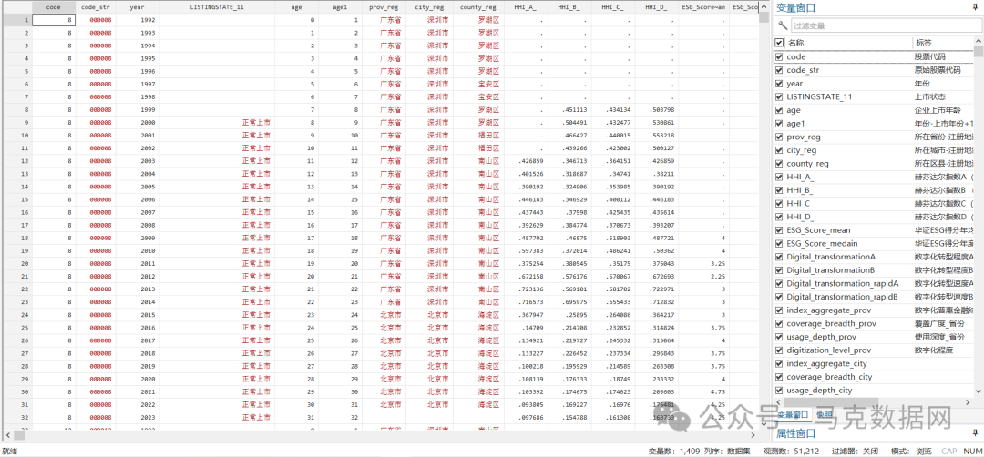The height and width of the screenshot is (457, 984).
Task: Click into the 过滤变量 filter field
Action: click(885, 25)
